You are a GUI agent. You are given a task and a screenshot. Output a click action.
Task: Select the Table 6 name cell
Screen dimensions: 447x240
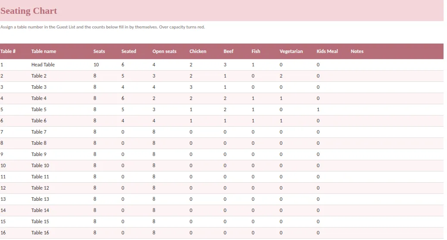(x=39, y=121)
